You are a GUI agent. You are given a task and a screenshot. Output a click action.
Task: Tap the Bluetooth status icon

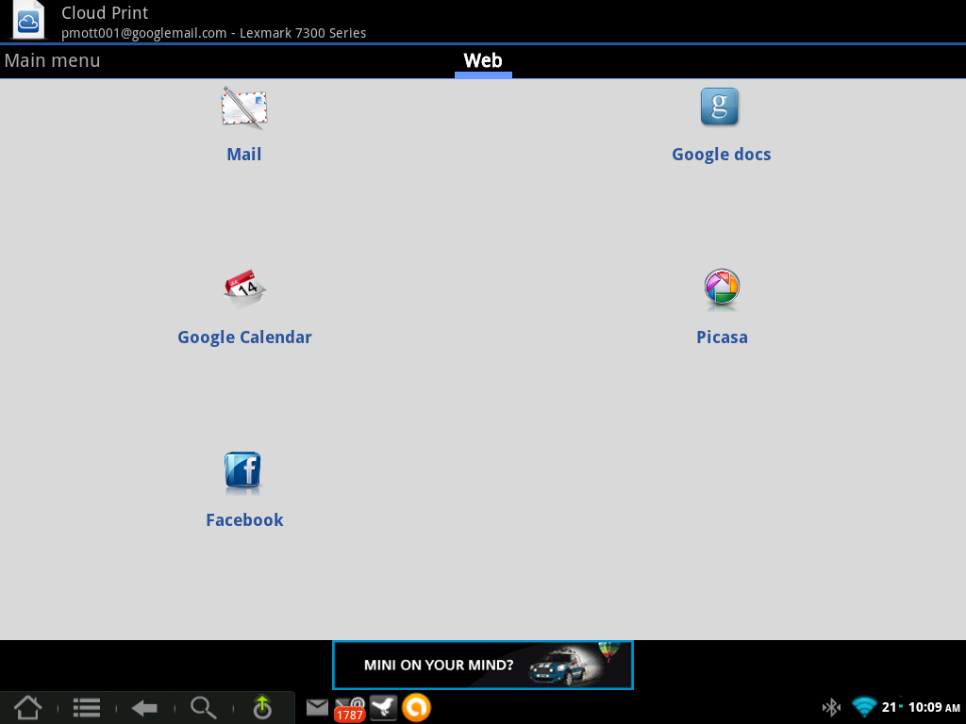(x=832, y=707)
